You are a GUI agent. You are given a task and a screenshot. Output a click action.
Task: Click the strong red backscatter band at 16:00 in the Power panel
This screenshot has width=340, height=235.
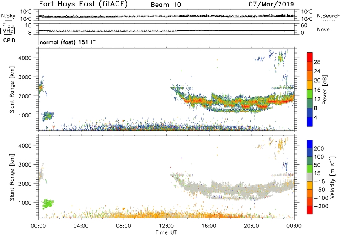pos(209,102)
